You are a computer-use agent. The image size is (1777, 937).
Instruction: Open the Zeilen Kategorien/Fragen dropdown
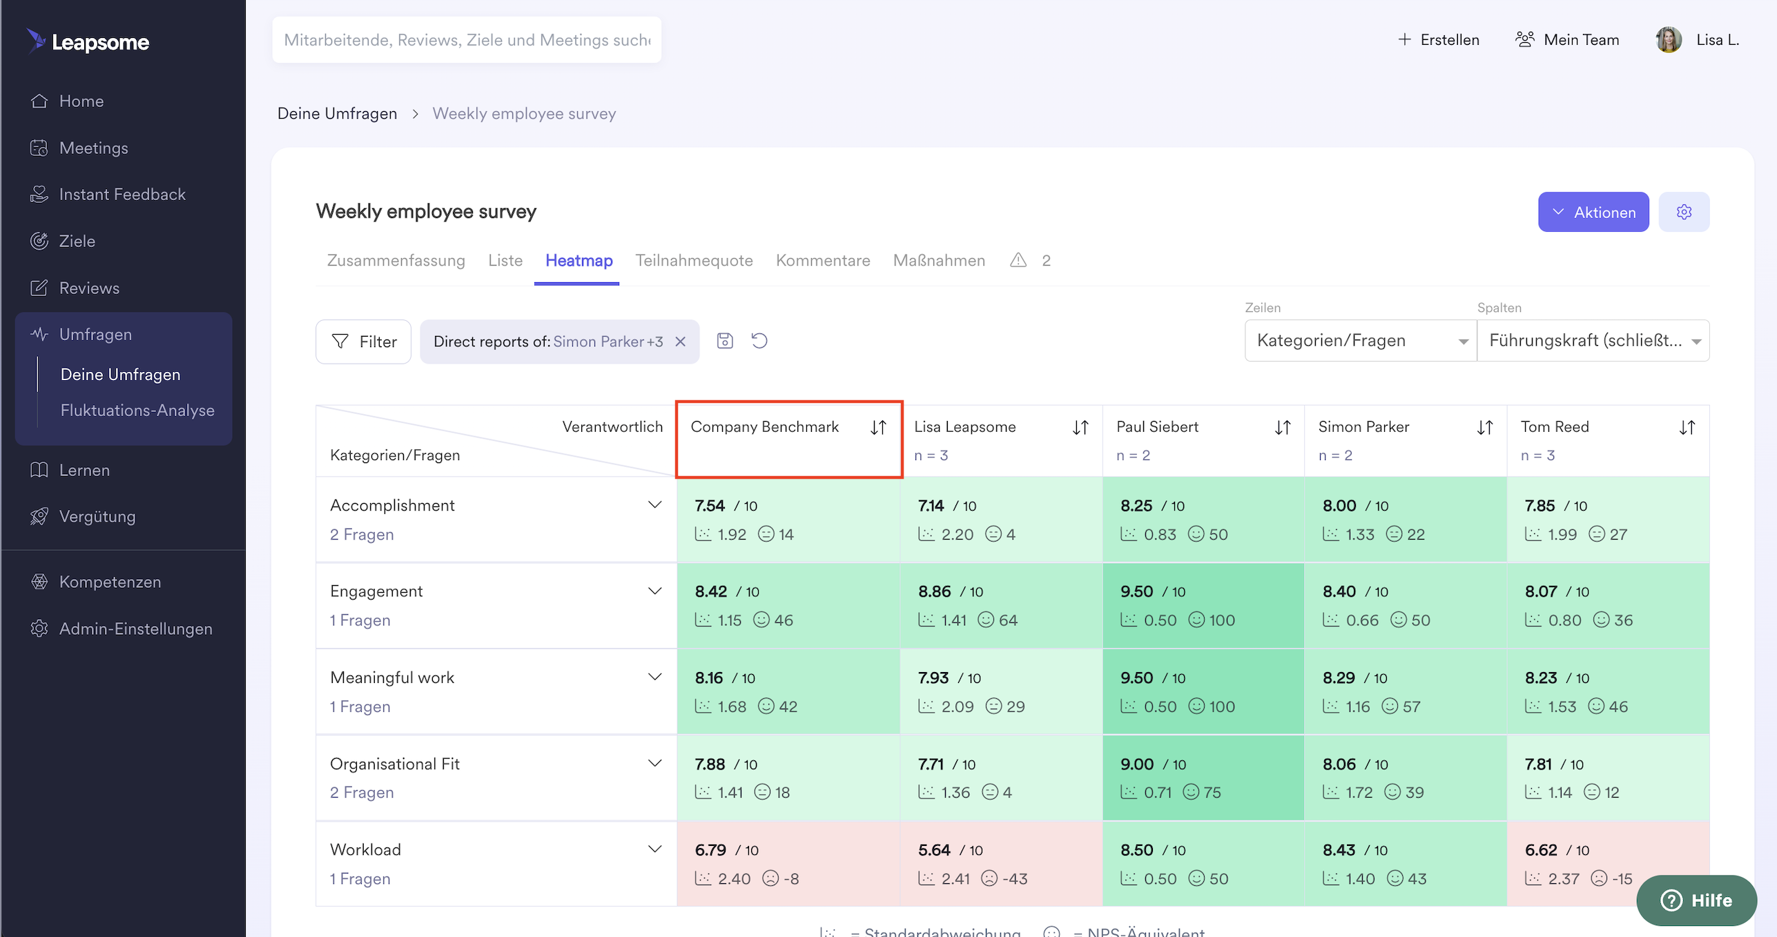pos(1361,340)
